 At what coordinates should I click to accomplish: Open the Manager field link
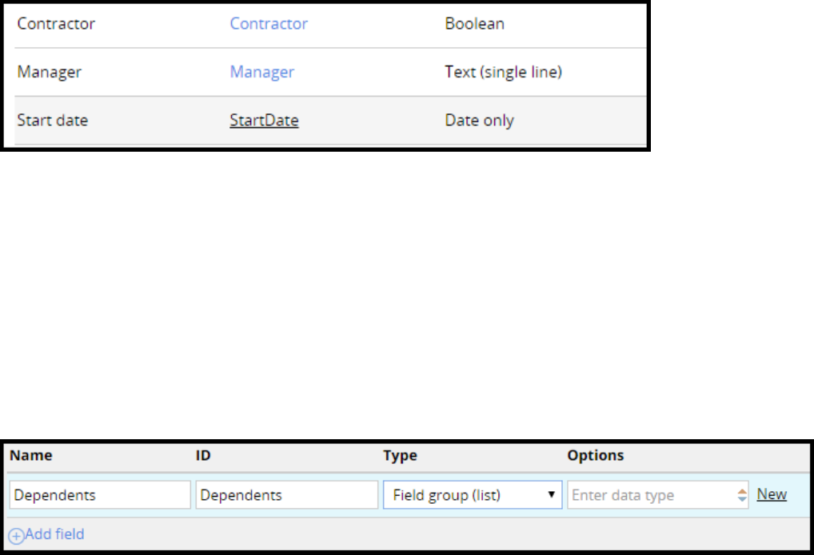click(x=261, y=73)
